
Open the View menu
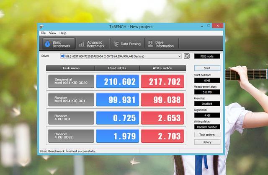tap(52, 33)
